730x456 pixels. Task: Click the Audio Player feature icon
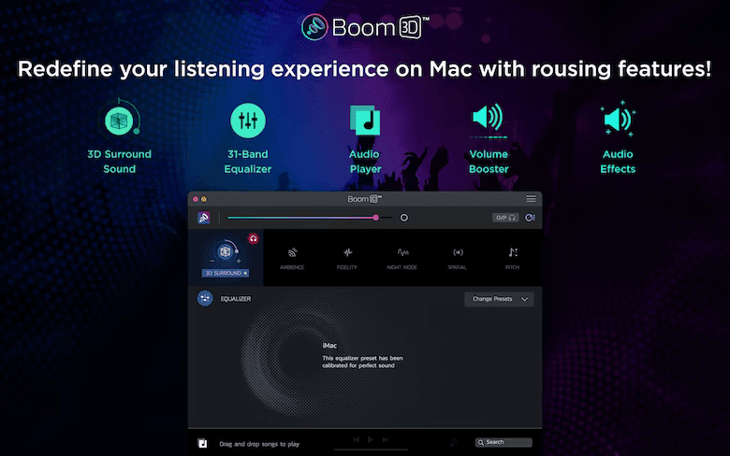[365, 121]
